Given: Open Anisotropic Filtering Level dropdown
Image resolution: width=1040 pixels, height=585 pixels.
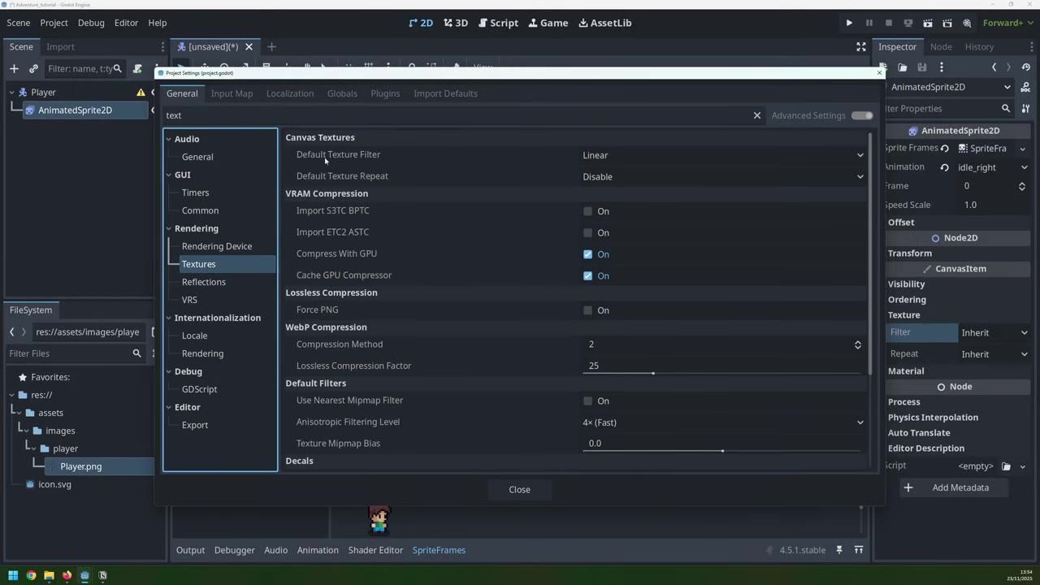Looking at the screenshot, I should 722,422.
